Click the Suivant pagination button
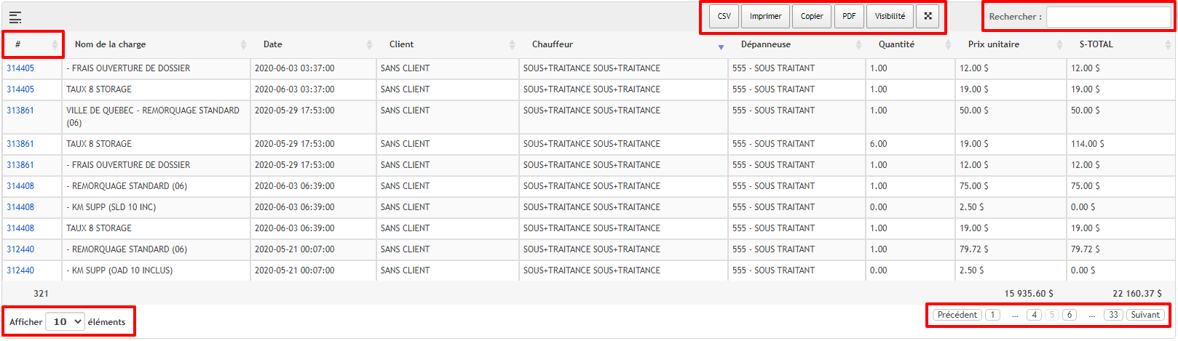Viewport: 1178px width, 341px height. tap(1145, 315)
